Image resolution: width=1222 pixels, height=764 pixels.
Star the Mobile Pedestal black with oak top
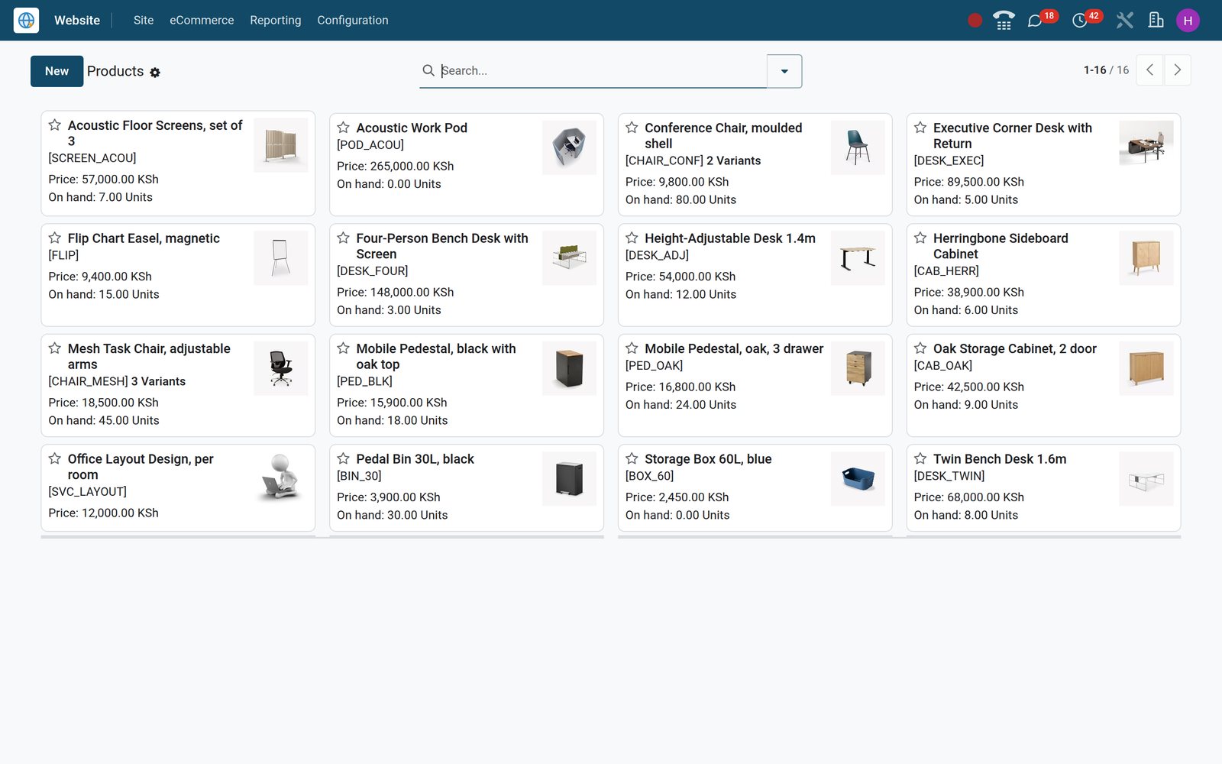click(344, 348)
